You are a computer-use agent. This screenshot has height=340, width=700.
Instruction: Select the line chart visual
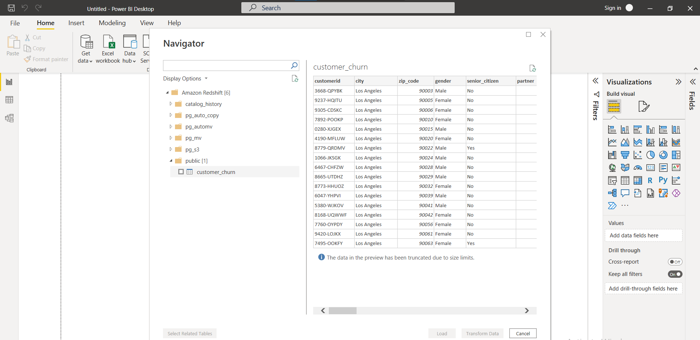612,142
